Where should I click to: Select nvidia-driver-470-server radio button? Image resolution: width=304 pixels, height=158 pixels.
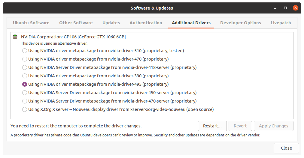click(x=24, y=101)
